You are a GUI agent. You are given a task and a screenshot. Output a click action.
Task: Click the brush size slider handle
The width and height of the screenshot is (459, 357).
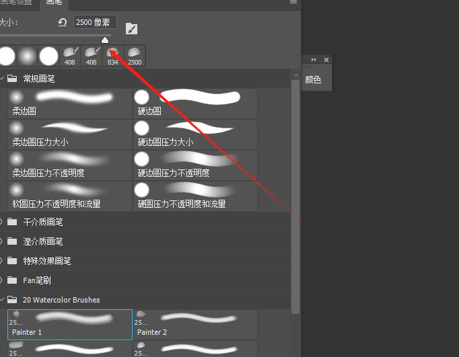point(105,40)
